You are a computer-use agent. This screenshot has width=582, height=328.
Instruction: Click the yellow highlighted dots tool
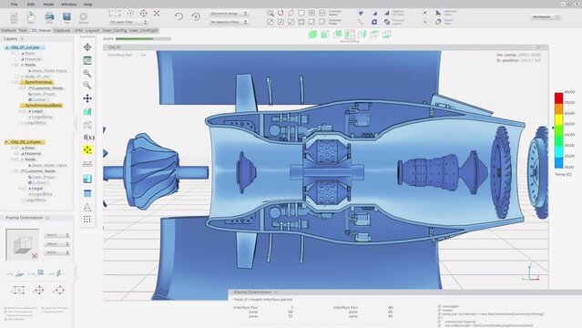[x=87, y=150]
